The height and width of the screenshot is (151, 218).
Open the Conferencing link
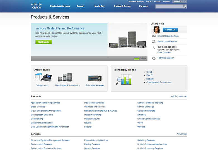(37, 119)
